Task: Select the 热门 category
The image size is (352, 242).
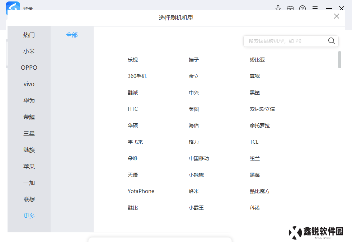Action: coord(29,35)
